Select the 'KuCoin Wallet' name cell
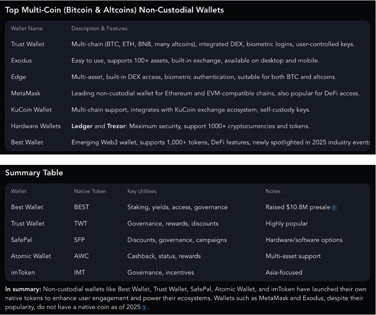The image size is (376, 315). pos(32,110)
